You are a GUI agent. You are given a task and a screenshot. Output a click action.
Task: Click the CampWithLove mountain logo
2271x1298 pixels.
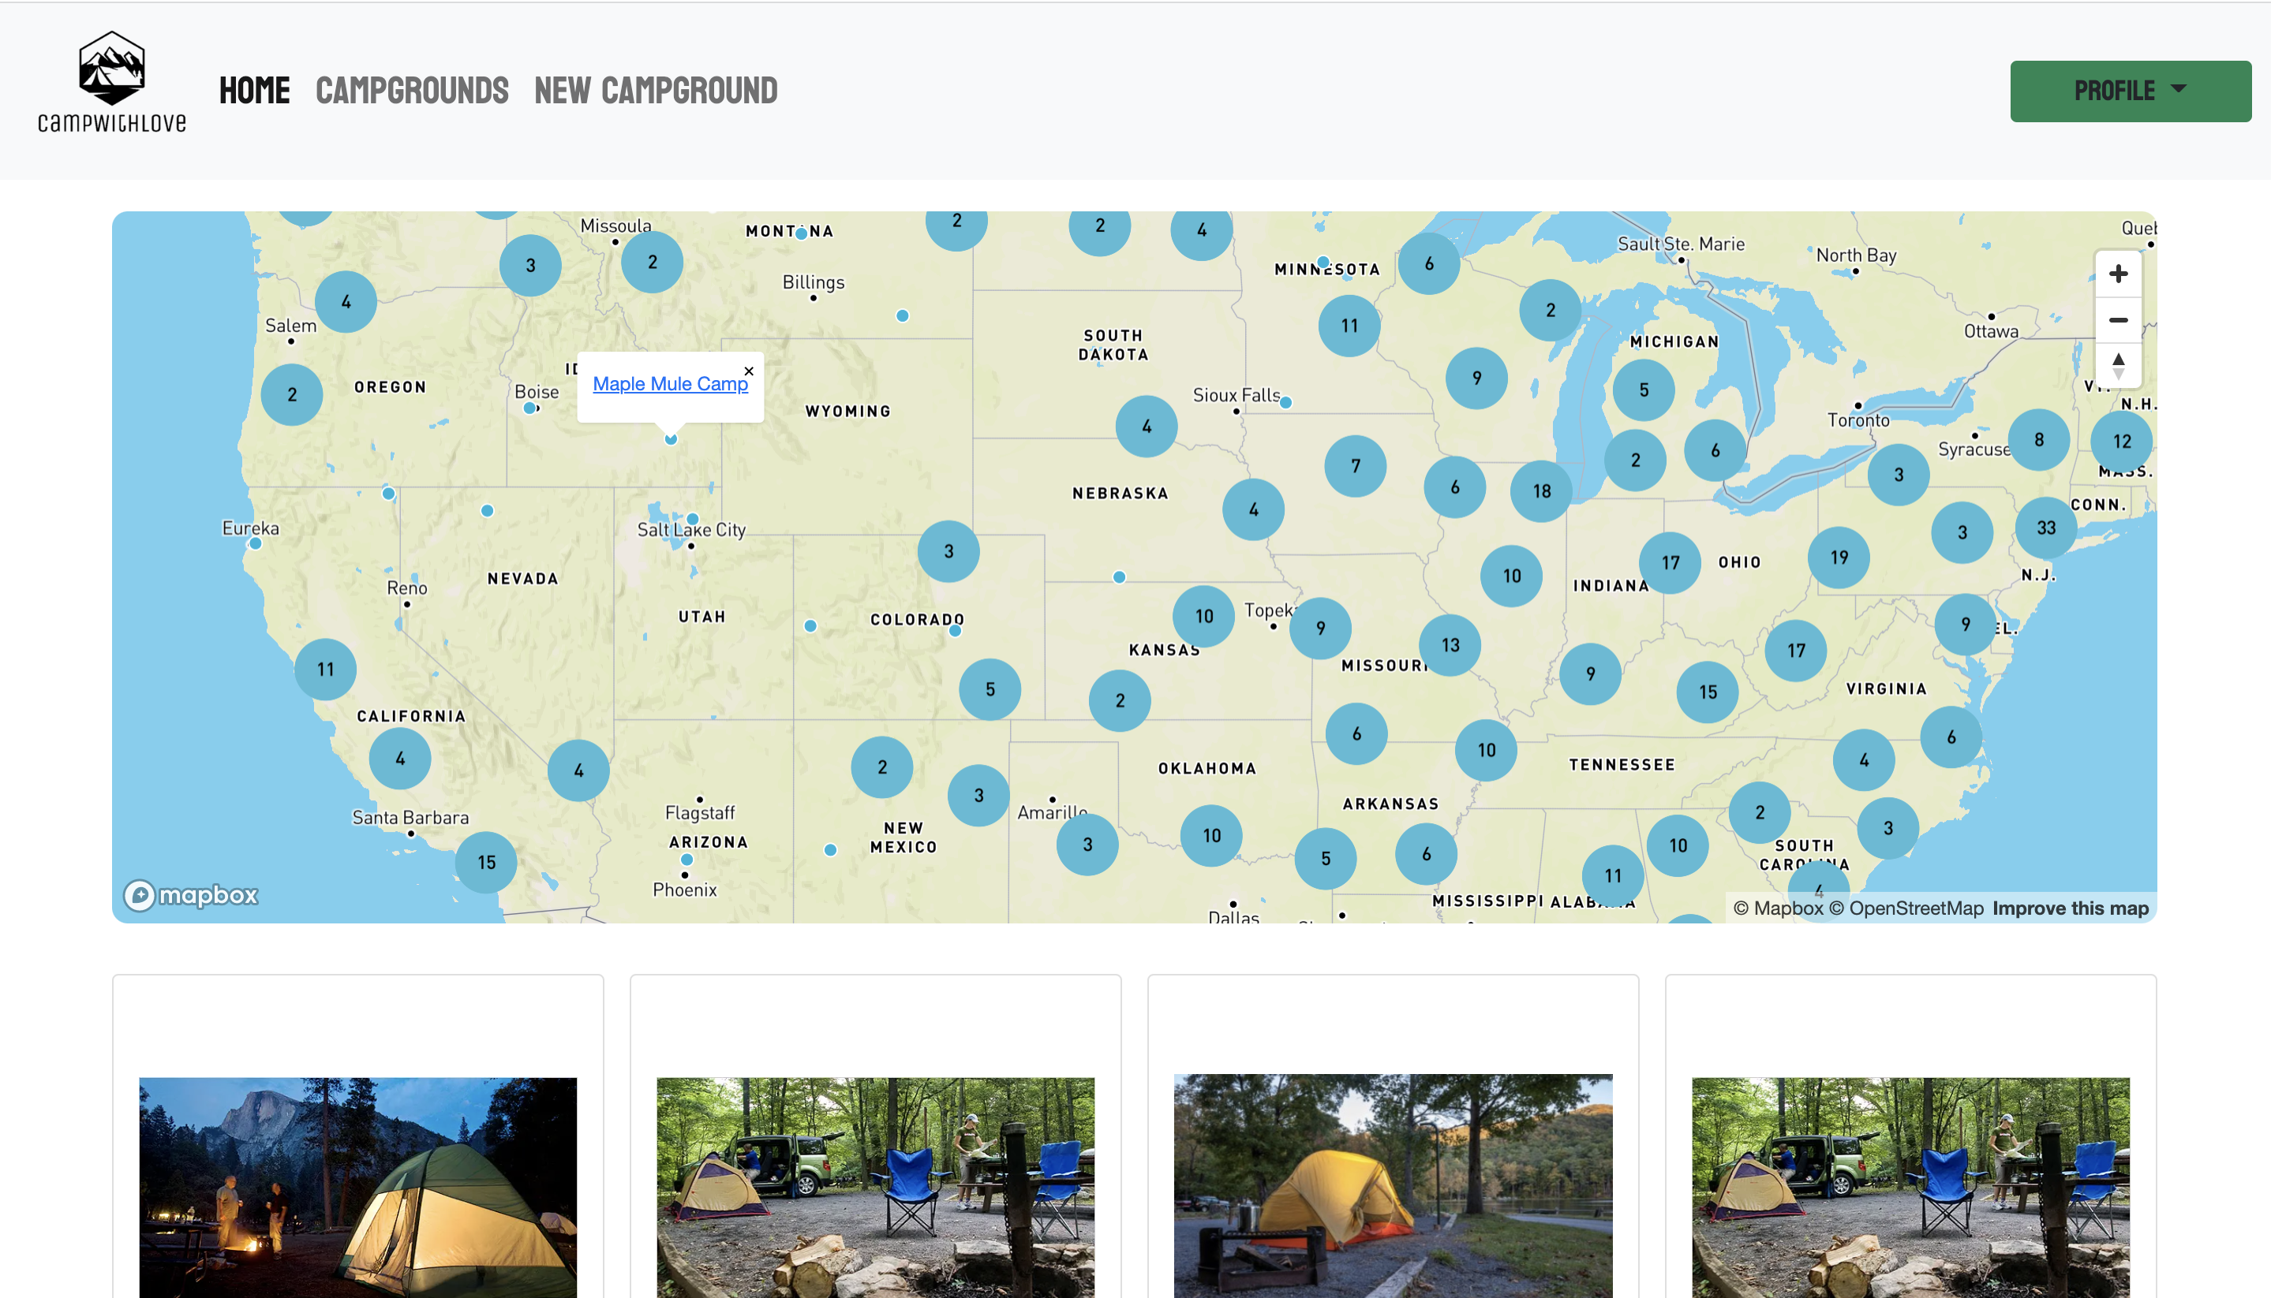tap(111, 82)
